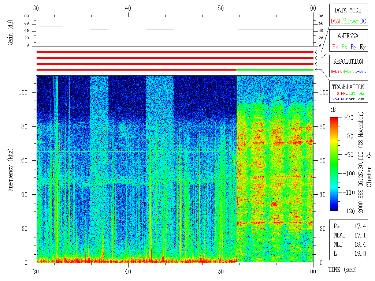
Task: Click the dark blue bottom of dB color bar
Action: tap(334, 209)
